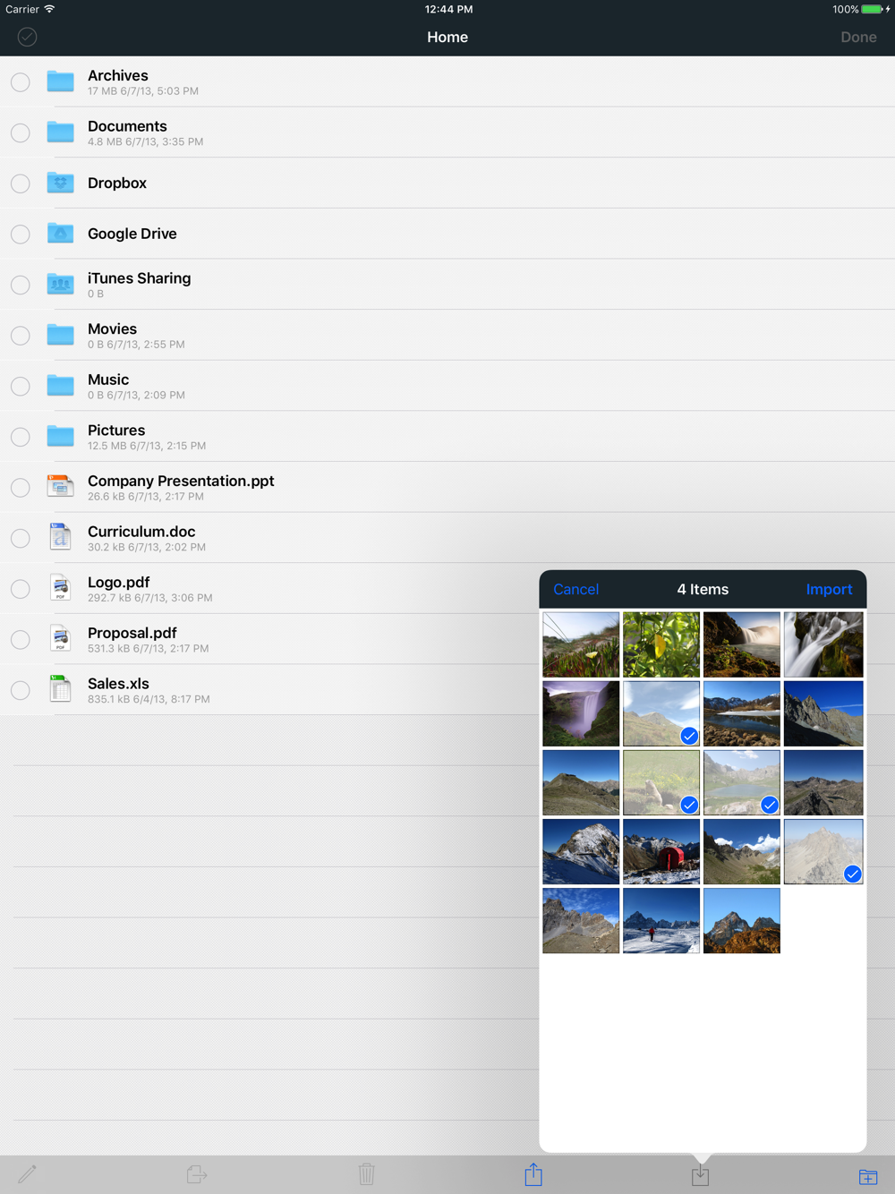
Task: Cancel the photo import popover
Action: [x=575, y=589]
